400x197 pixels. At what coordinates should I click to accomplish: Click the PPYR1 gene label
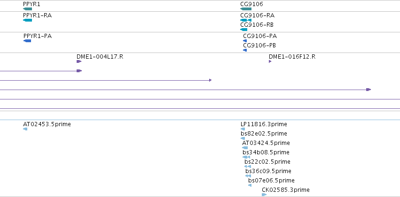tap(31, 4)
